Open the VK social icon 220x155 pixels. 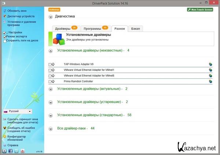pyautogui.click(x=4, y=151)
